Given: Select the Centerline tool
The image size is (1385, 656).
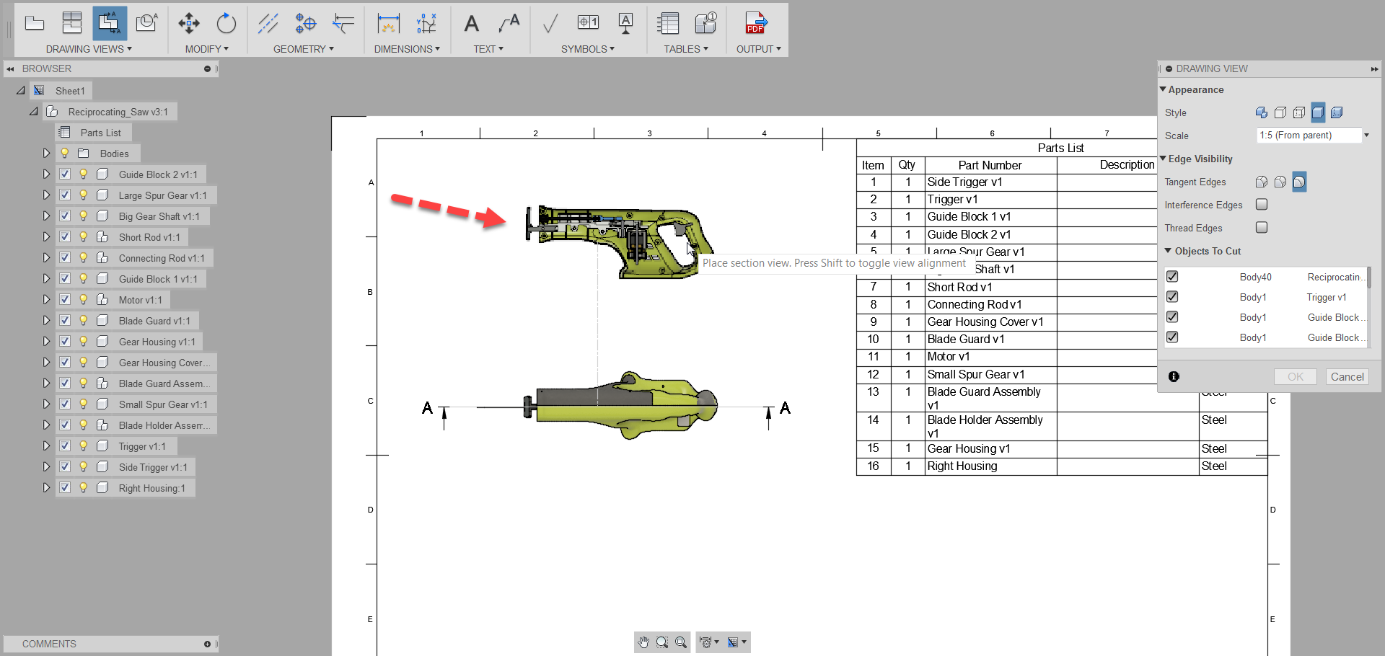Looking at the screenshot, I should point(268,23).
